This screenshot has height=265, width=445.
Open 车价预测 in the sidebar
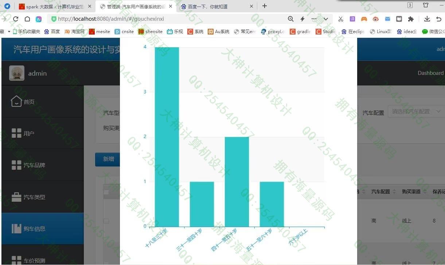pos(43,255)
